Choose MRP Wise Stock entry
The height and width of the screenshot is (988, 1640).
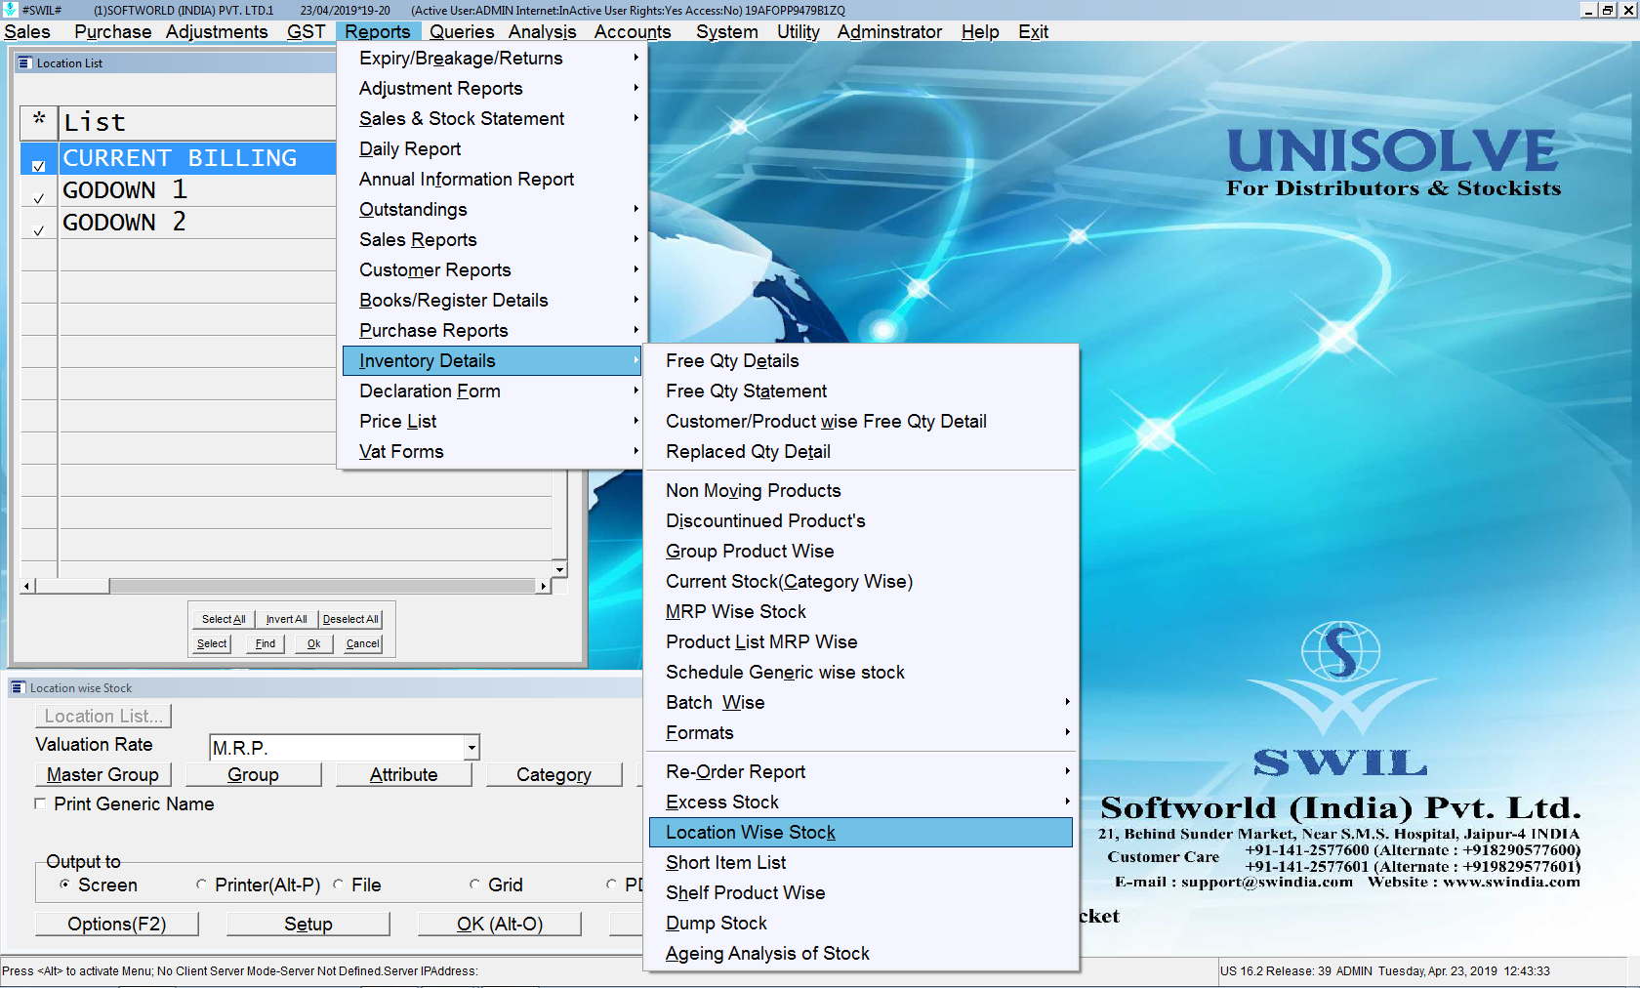[860, 611]
